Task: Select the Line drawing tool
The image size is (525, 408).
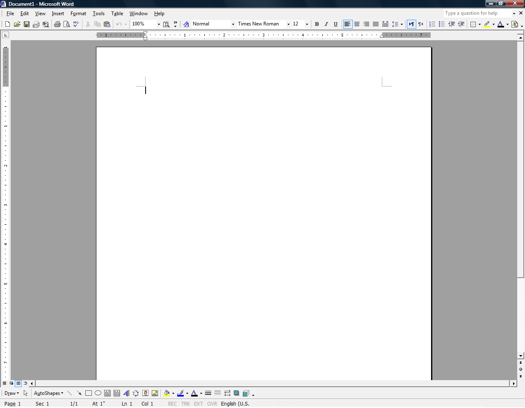Action: pyautogui.click(x=69, y=393)
